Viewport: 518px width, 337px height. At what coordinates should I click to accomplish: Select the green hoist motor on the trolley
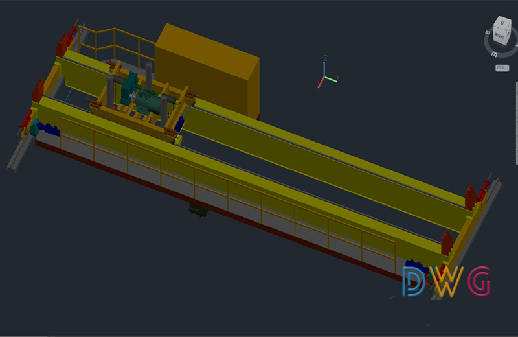[x=149, y=102]
